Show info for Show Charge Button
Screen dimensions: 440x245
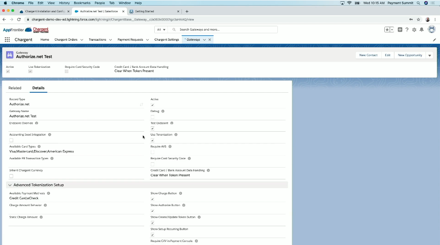(181, 193)
